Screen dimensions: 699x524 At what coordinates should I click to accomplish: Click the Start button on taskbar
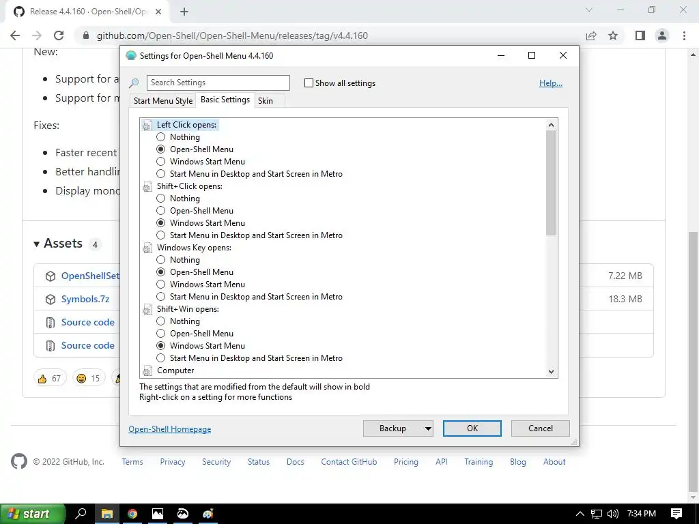[33, 514]
